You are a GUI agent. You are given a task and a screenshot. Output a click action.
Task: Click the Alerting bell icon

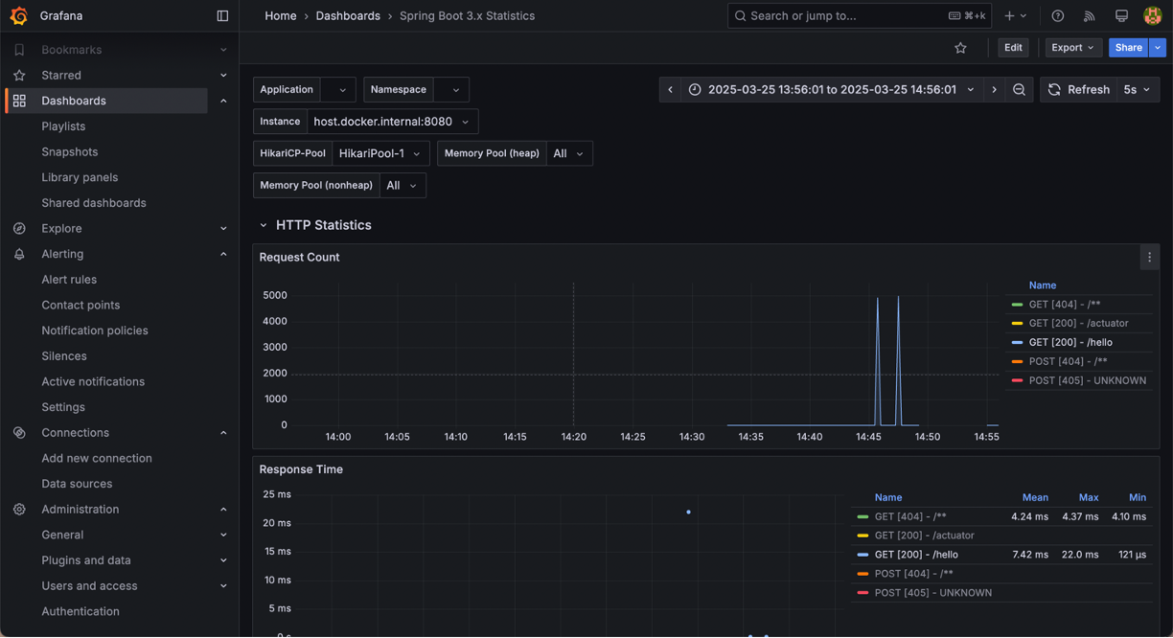pyautogui.click(x=19, y=254)
